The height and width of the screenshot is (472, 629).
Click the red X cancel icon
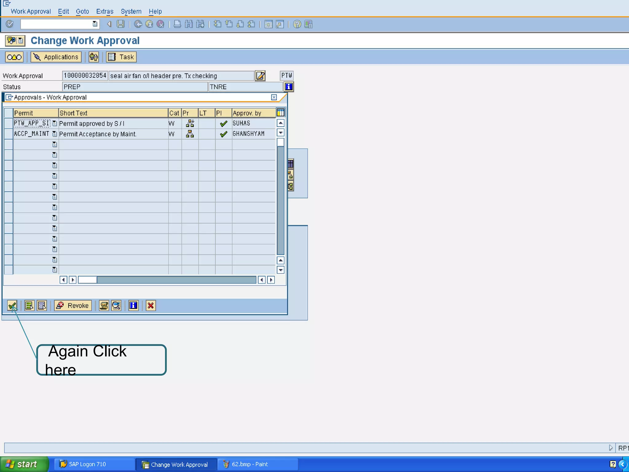(x=150, y=305)
